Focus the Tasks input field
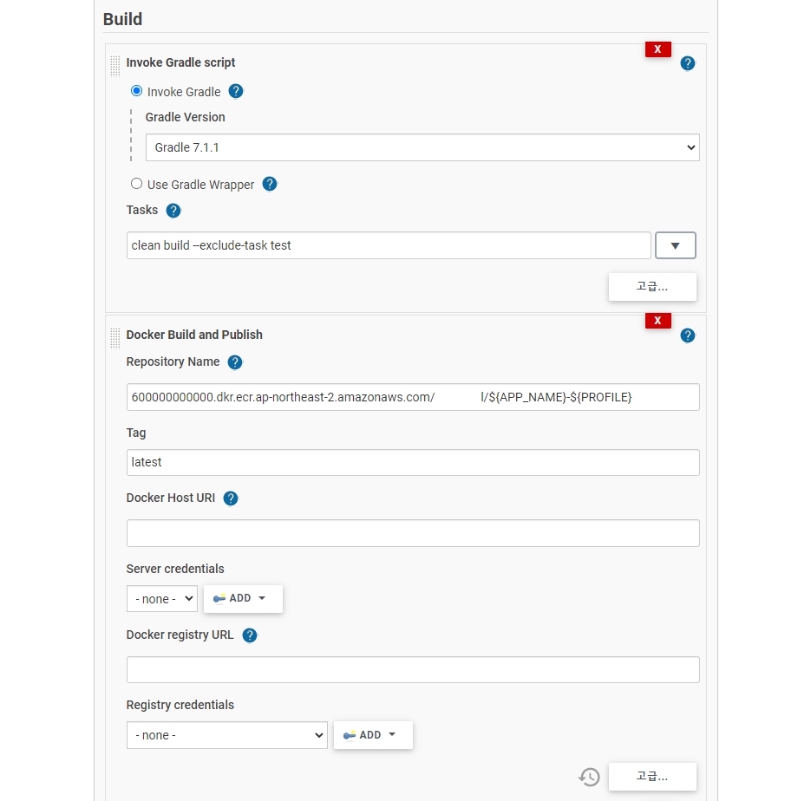This screenshot has width=811, height=801. pos(389,245)
